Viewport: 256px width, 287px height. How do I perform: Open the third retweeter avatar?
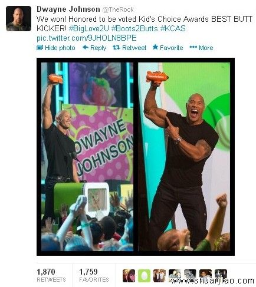point(159,276)
